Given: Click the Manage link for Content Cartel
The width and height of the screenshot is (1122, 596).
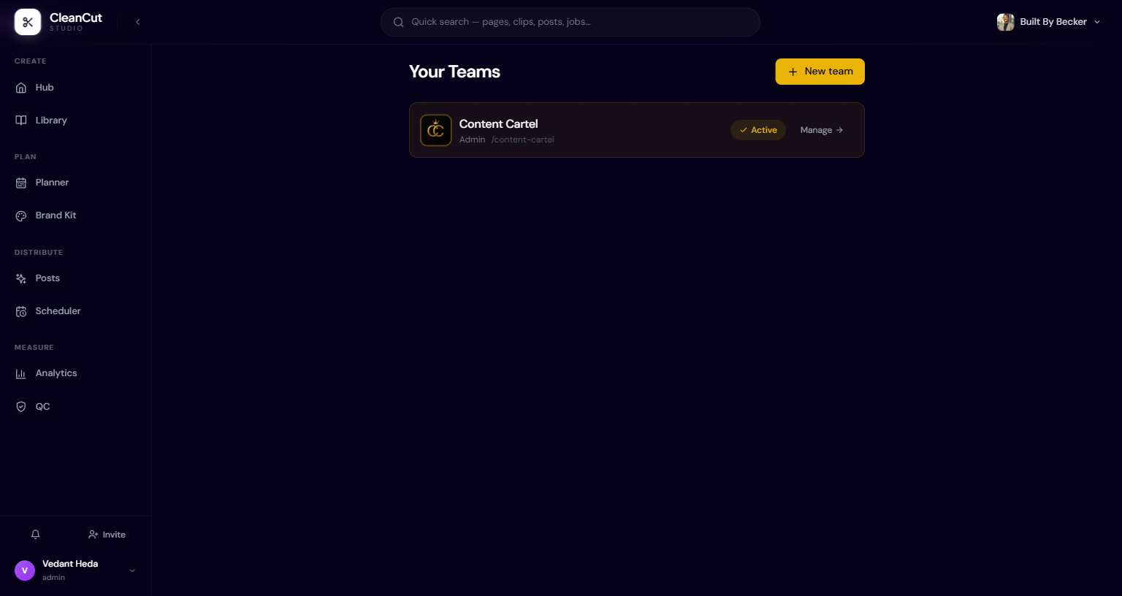Looking at the screenshot, I should coord(822,130).
